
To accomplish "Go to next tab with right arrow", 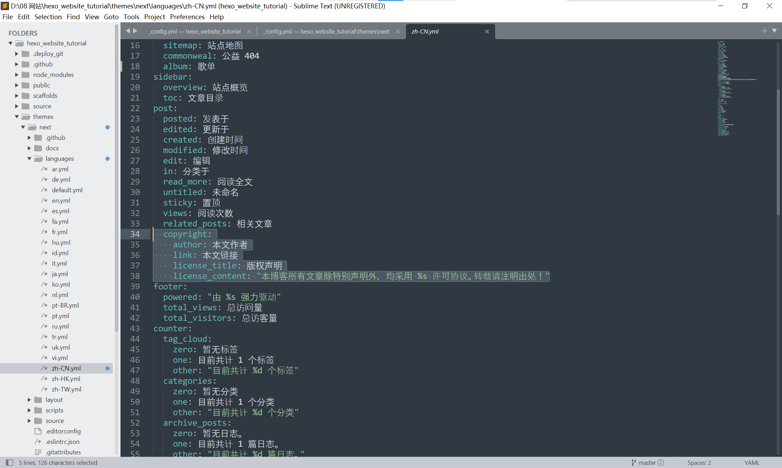I will [135, 31].
